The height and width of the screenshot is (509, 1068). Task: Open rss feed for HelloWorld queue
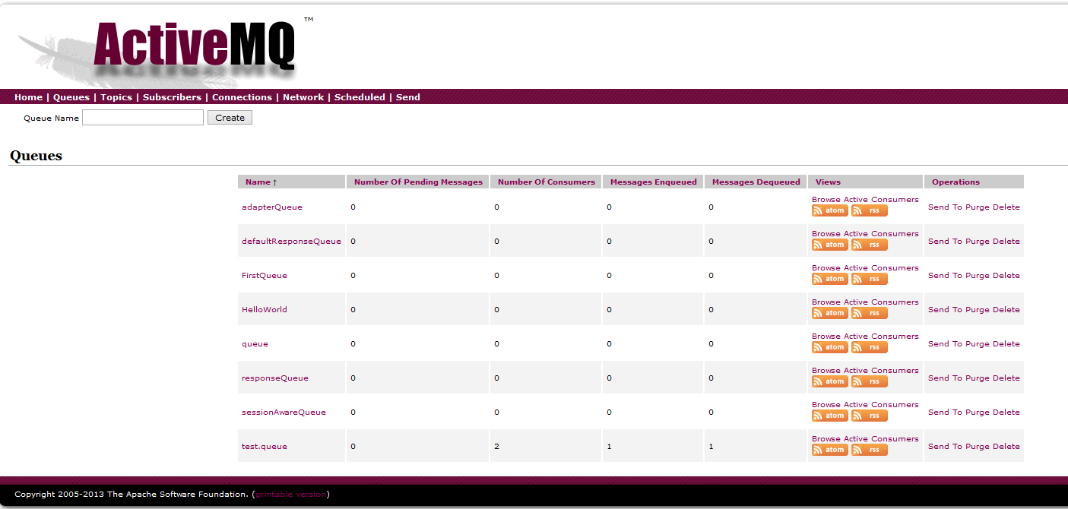[869, 313]
